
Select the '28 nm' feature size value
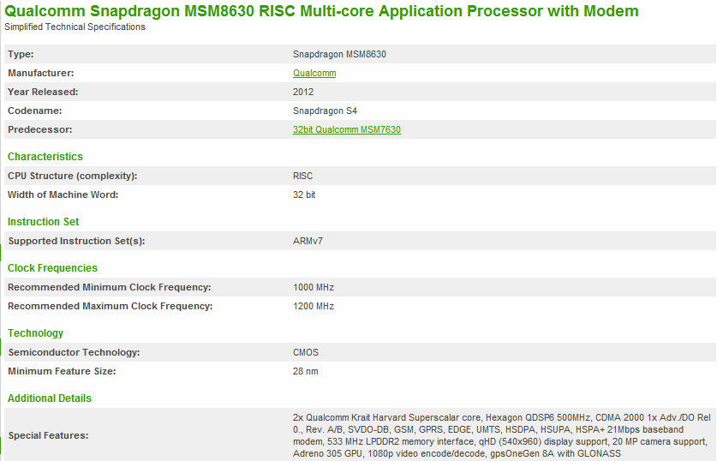click(306, 371)
